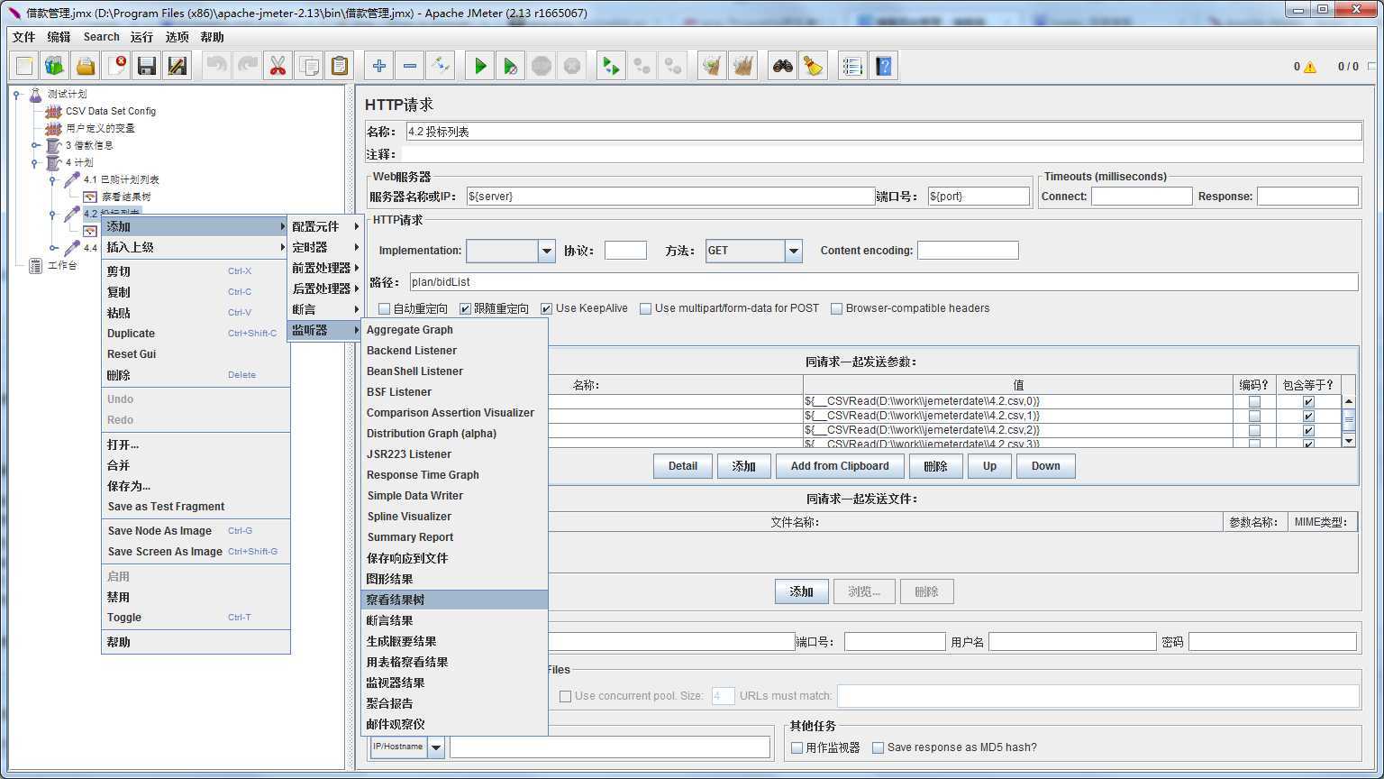This screenshot has width=1384, height=779.
Task: Choose 察看结果树 from listener submenu
Action: (x=454, y=600)
